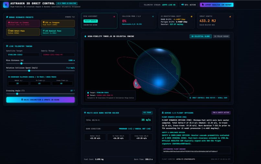Click the 3D Earth globe in the viewer
This screenshot has width=261, height=164.
tap(157, 71)
